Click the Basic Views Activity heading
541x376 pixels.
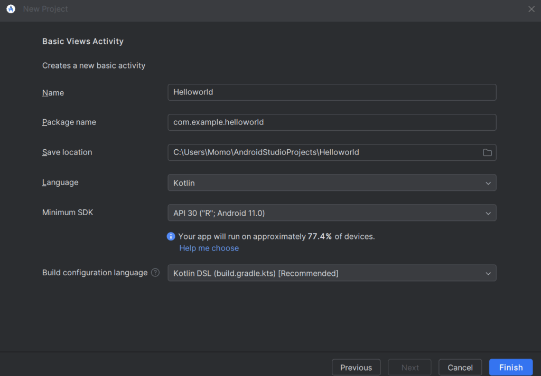pos(83,41)
